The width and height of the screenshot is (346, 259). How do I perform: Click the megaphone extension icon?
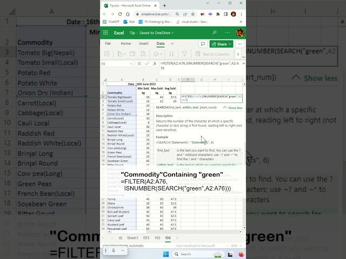click(202, 14)
